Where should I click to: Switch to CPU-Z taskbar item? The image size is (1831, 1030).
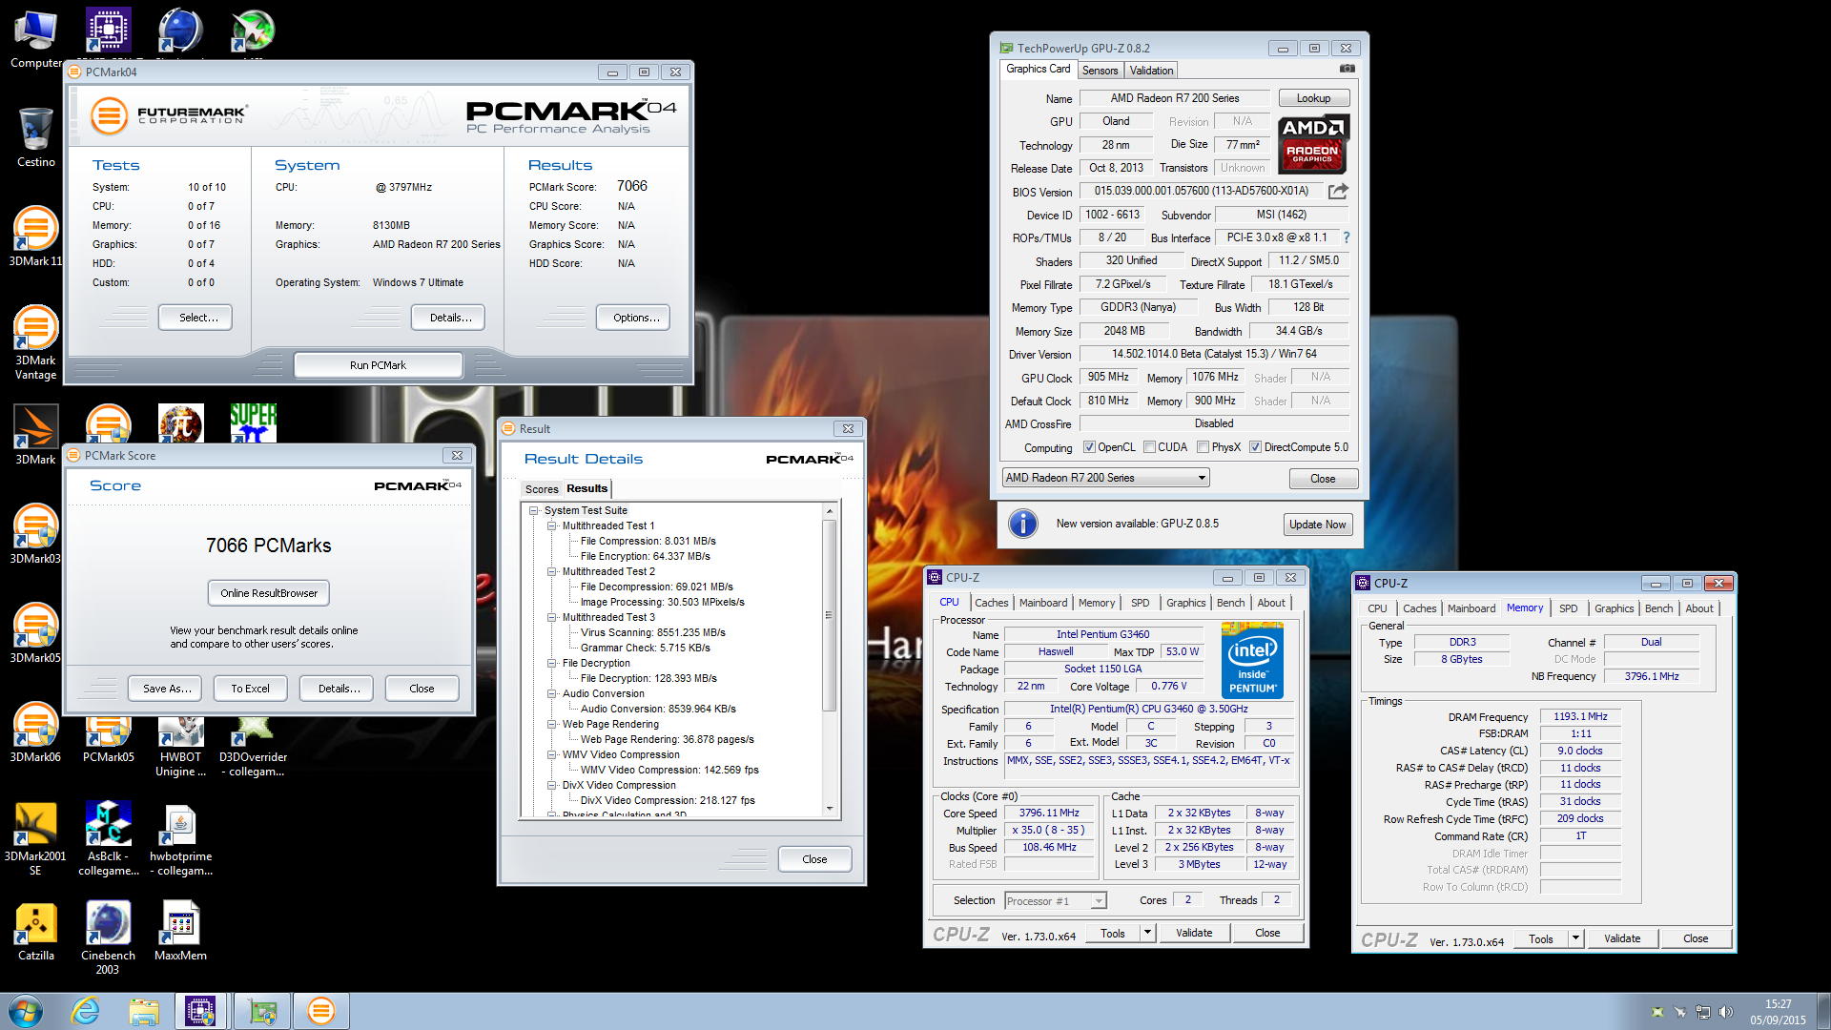click(200, 1011)
